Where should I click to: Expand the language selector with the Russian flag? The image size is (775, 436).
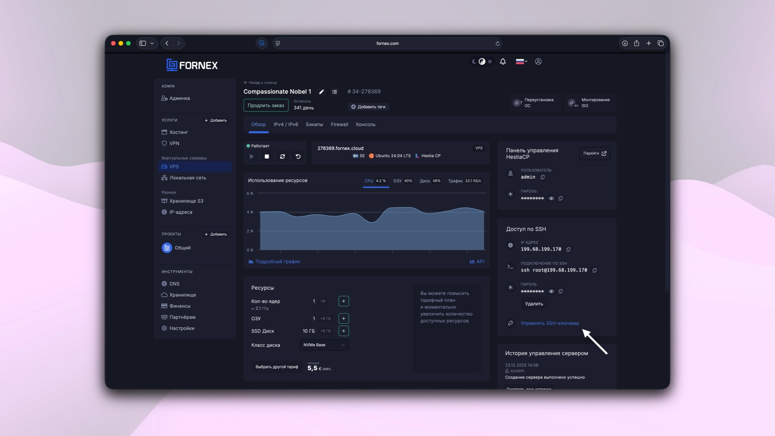tap(521, 61)
